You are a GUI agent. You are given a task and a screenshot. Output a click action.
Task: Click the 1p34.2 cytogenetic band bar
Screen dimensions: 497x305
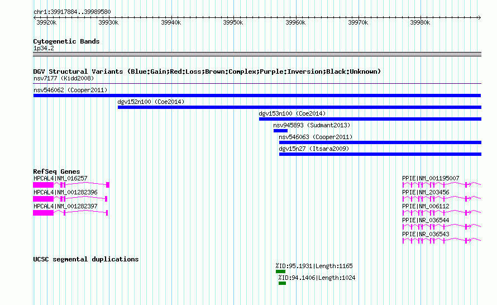pos(257,54)
